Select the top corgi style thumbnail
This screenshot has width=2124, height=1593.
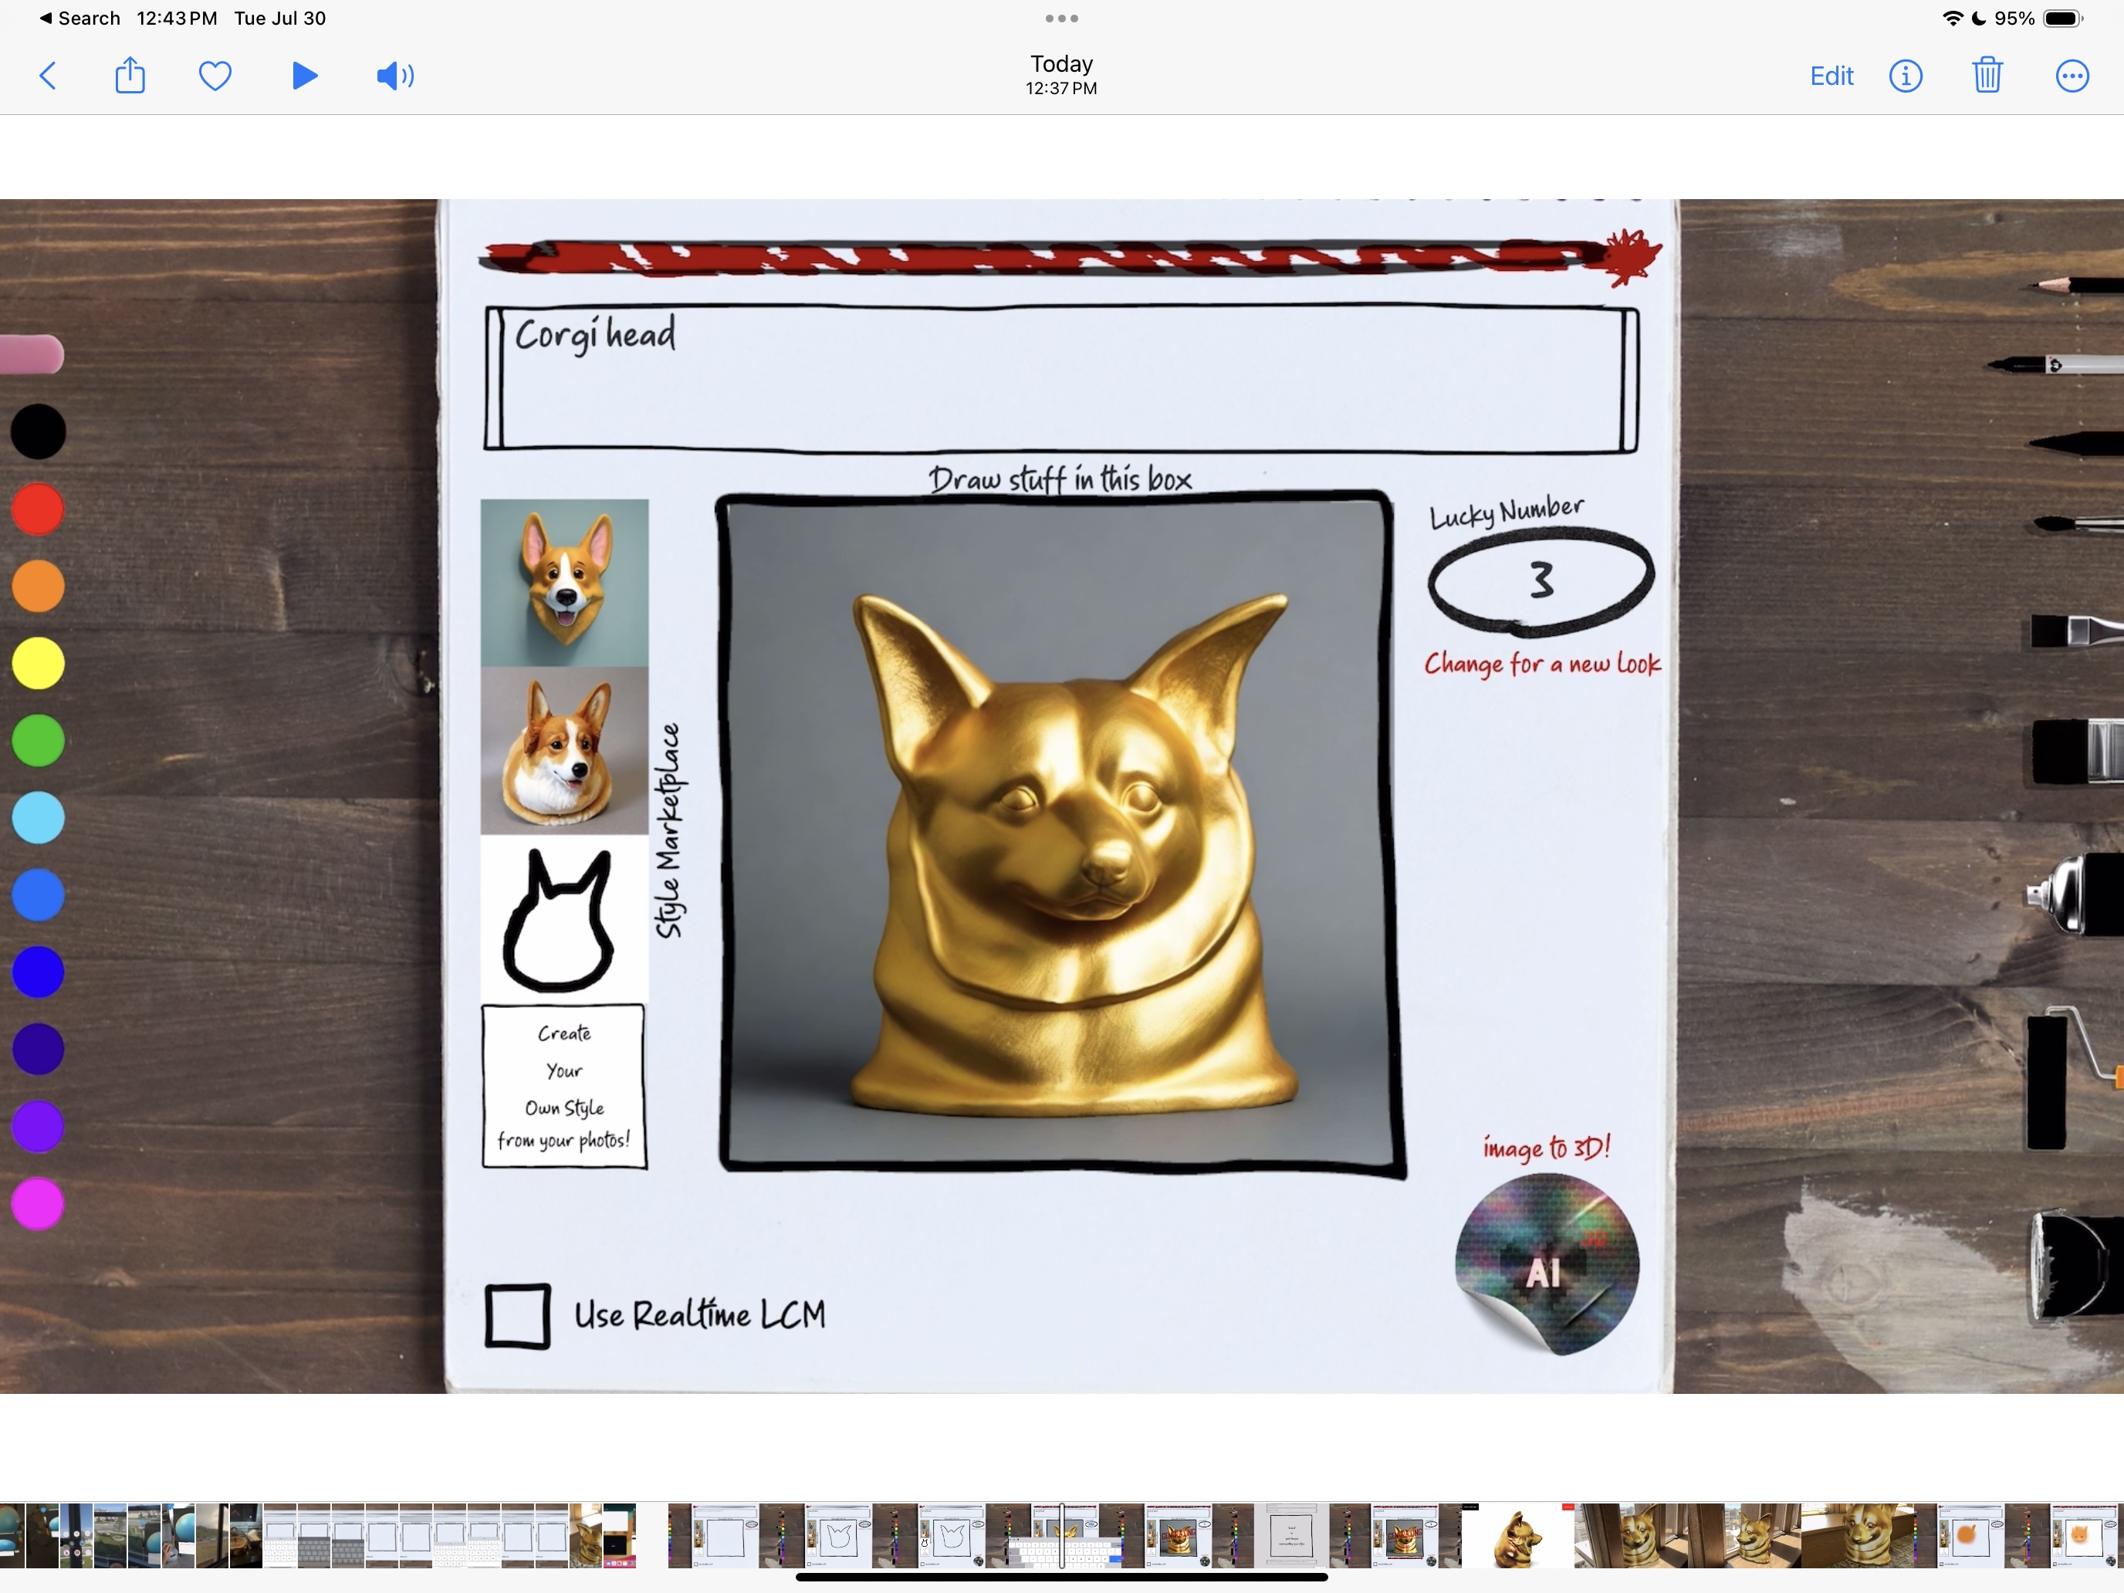coord(565,583)
